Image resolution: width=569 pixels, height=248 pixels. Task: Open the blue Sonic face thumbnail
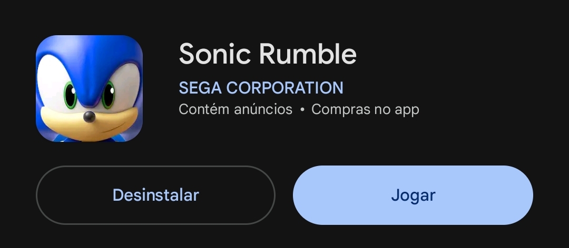pos(89,88)
